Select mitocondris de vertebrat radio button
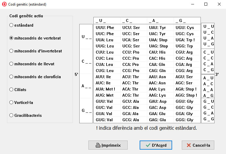 coord(11,38)
